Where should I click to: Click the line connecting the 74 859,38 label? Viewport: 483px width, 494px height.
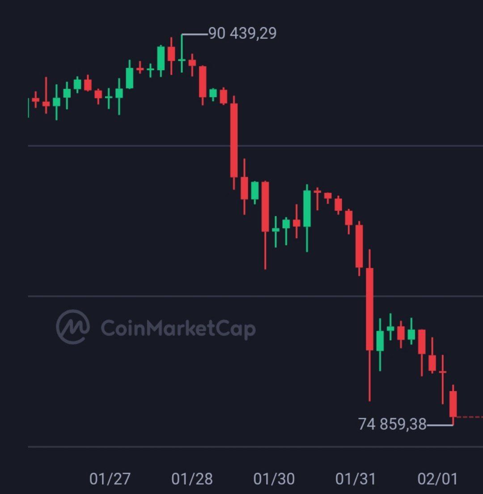(440, 425)
